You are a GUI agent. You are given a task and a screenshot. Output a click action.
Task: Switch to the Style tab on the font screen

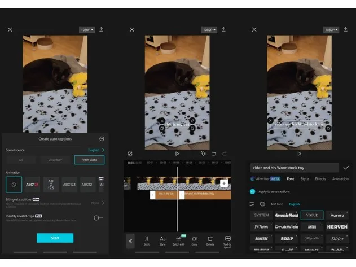point(305,179)
